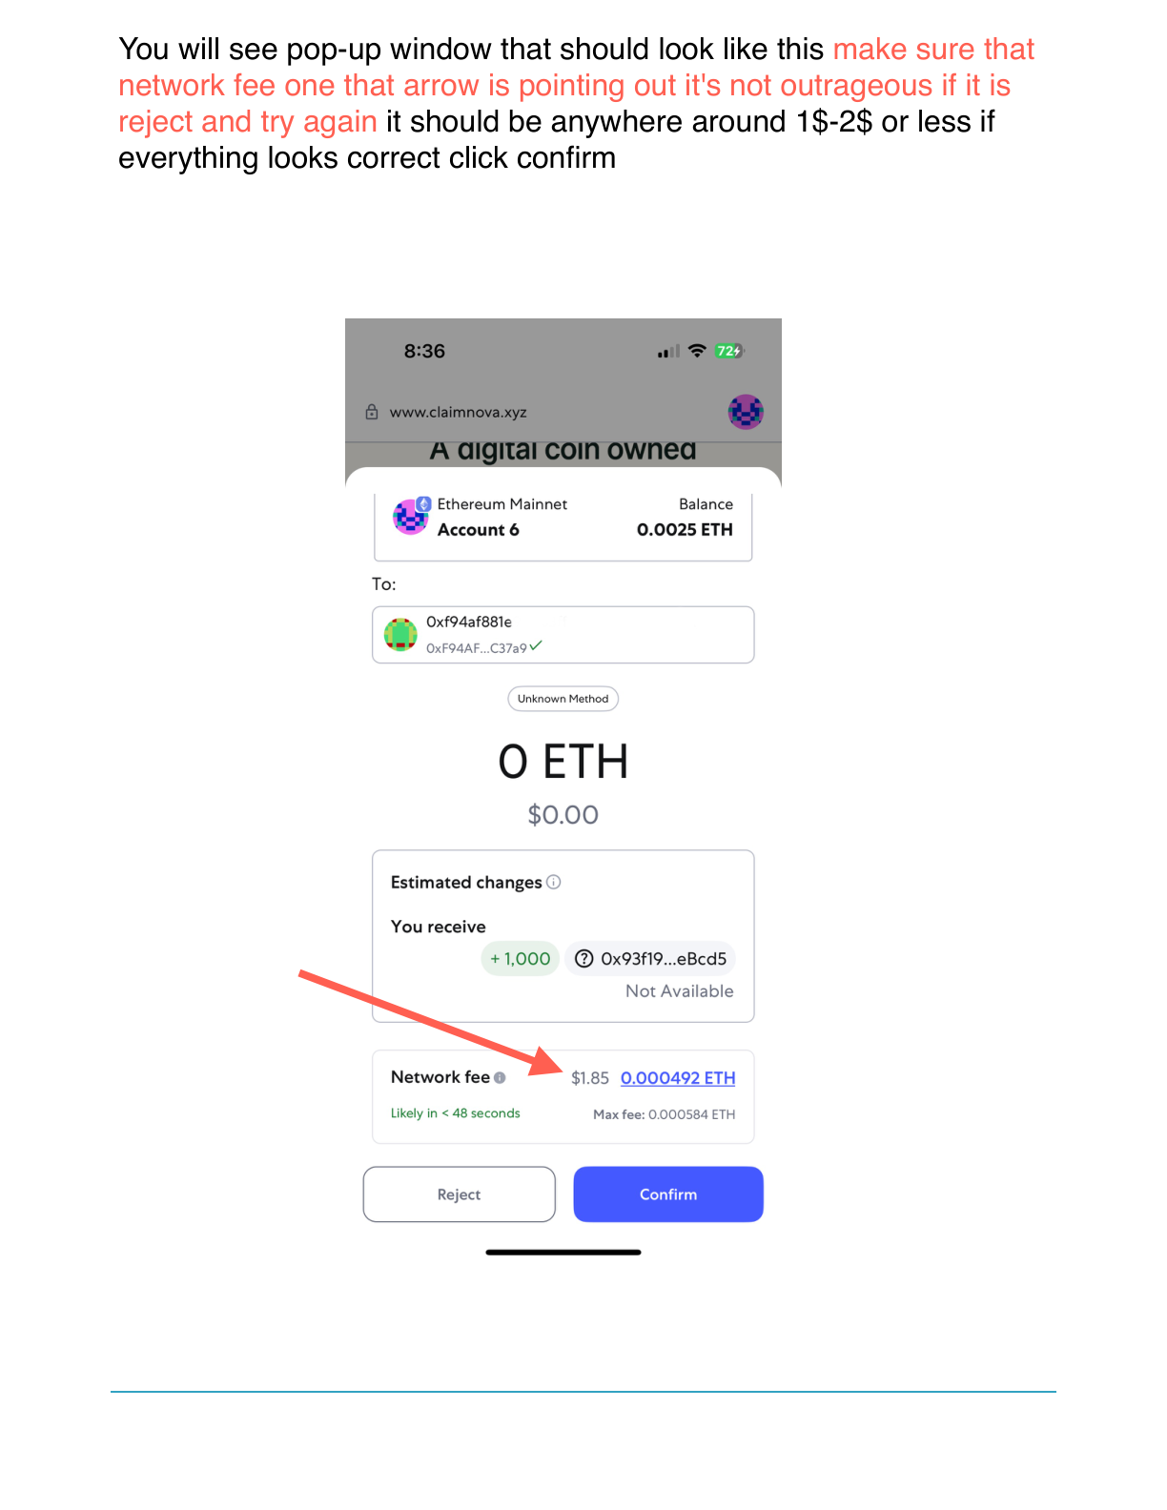
Task: Tap the battery indicator showing 72
Action: pyautogui.click(x=729, y=351)
